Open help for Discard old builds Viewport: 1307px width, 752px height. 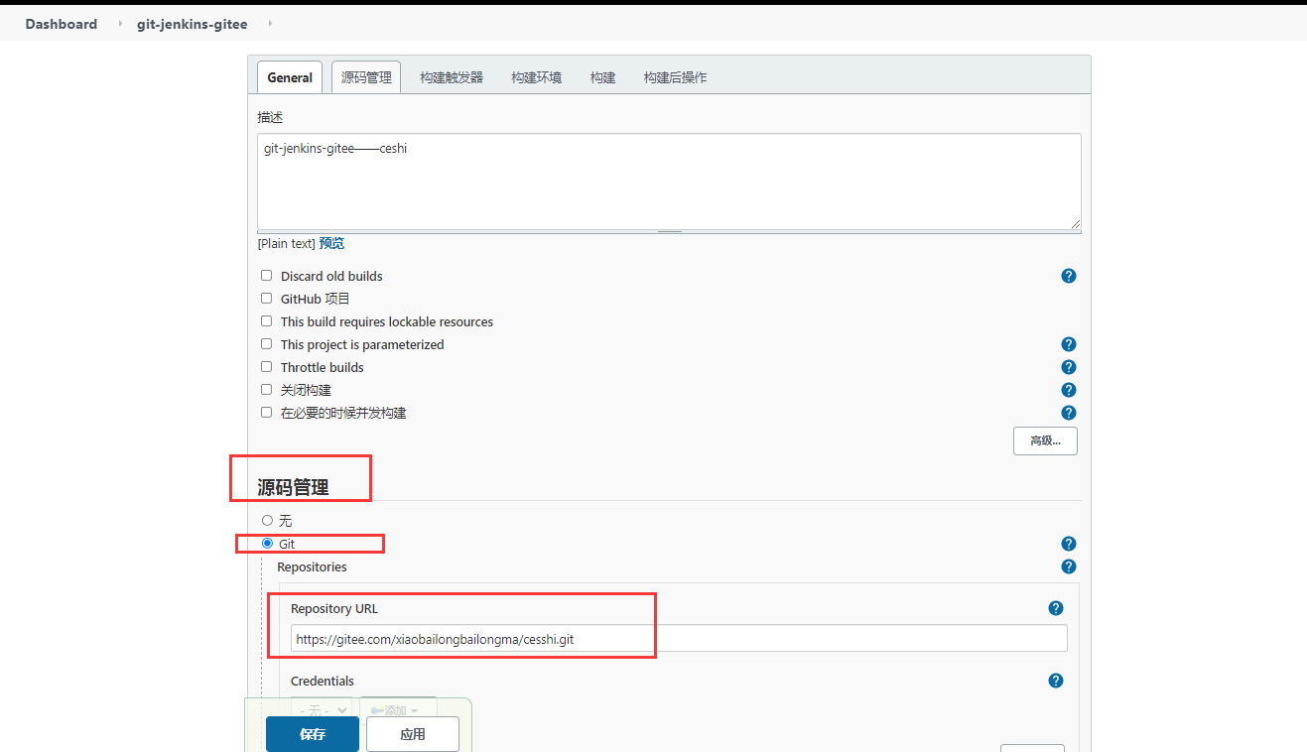1069,276
